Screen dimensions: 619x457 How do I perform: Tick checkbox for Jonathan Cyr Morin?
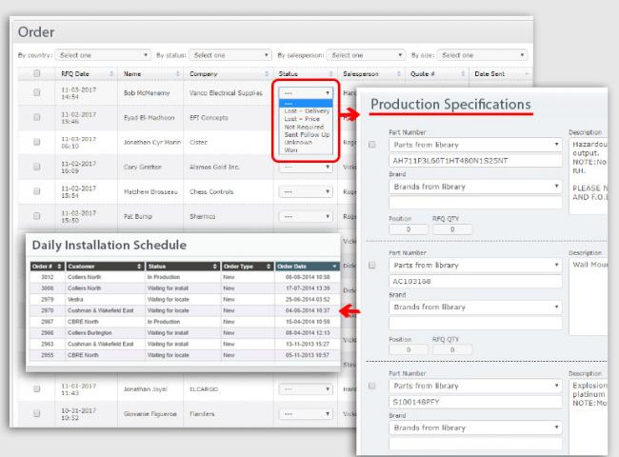pyautogui.click(x=37, y=142)
